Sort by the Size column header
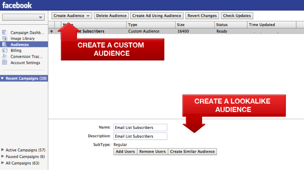304x170 pixels. 195,25
